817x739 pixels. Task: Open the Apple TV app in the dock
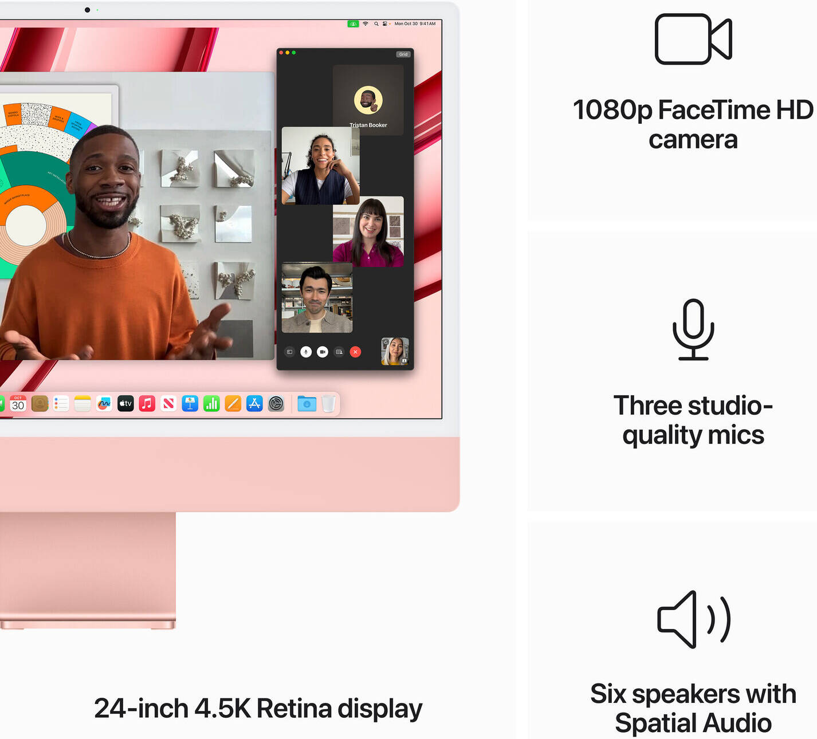pos(125,404)
